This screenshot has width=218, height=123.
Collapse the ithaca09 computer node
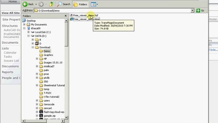point(24,28)
